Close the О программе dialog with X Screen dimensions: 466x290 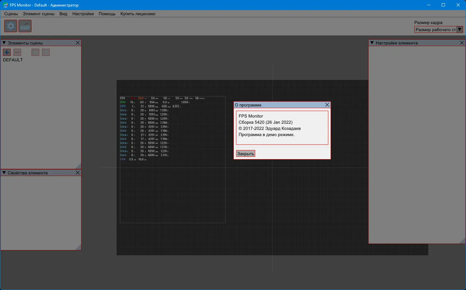(x=327, y=105)
